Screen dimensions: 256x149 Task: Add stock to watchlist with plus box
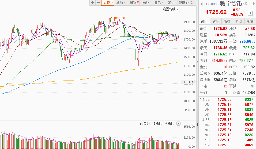[x=250, y=13]
